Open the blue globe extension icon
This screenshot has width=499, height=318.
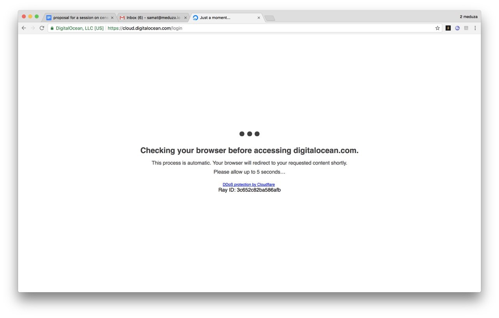coord(457,28)
